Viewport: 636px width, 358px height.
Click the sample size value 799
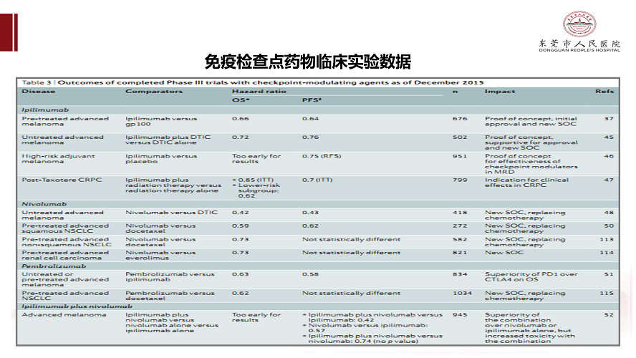460,180
